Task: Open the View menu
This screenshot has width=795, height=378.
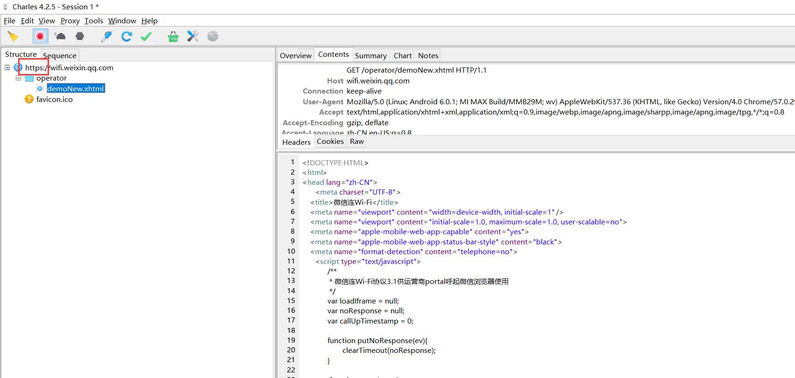Action: pyautogui.click(x=47, y=20)
